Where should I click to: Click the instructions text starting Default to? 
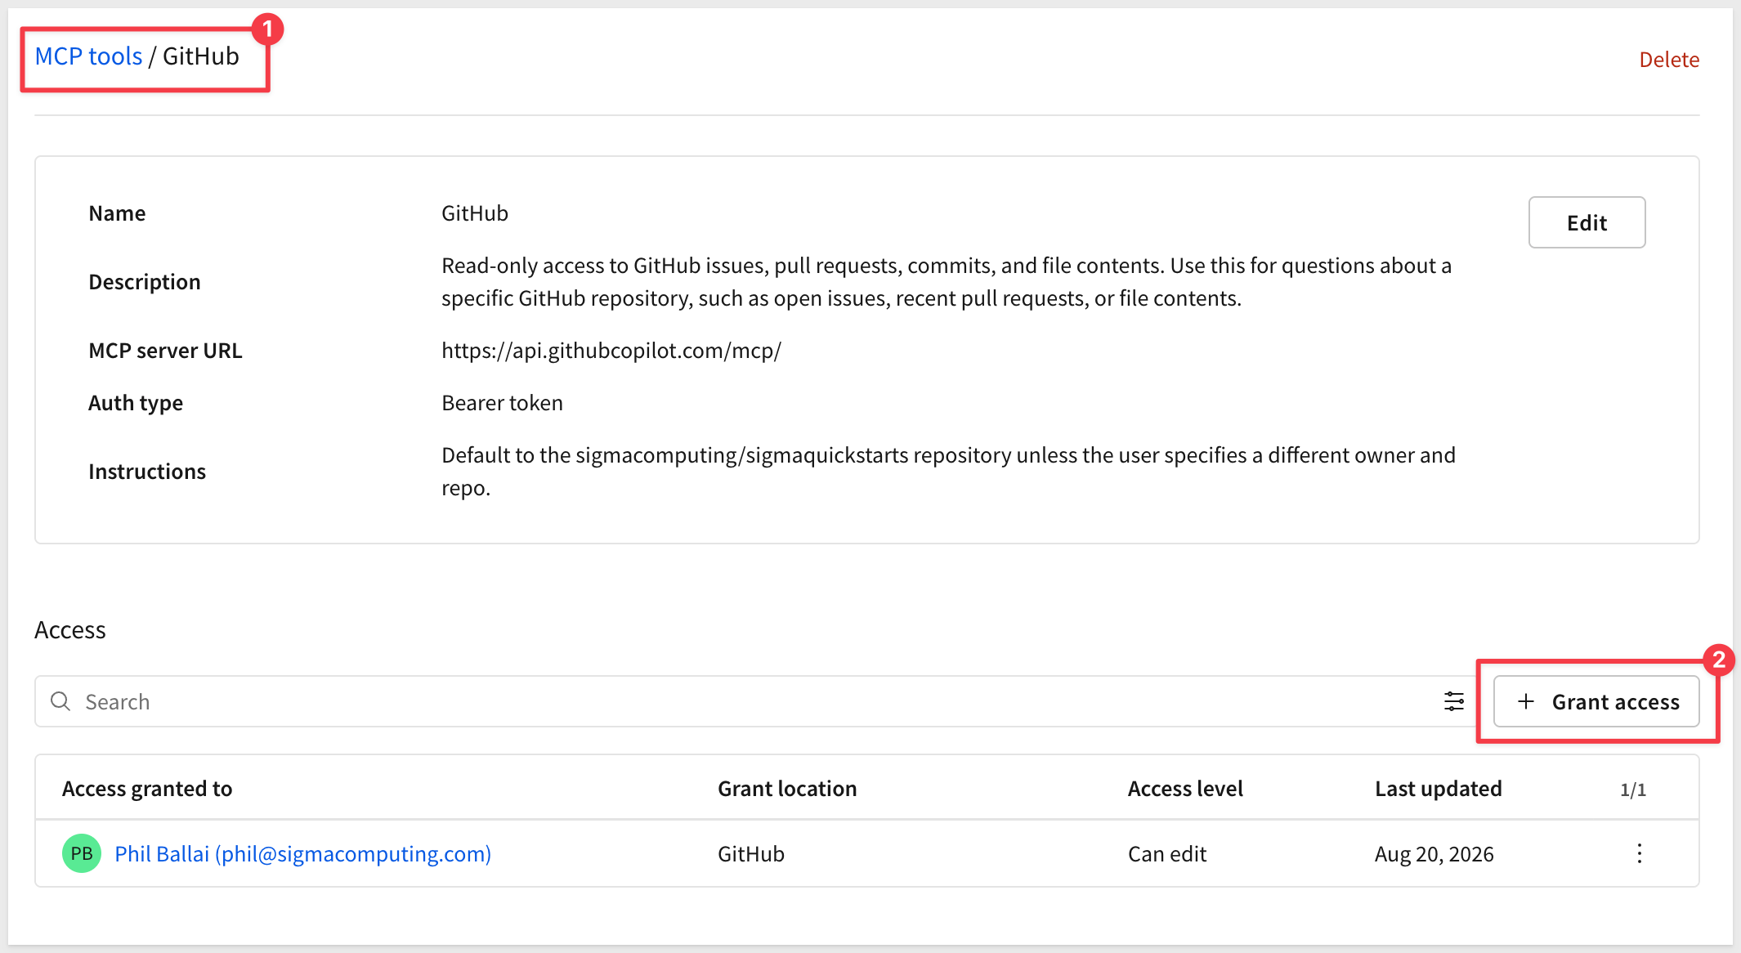point(948,472)
